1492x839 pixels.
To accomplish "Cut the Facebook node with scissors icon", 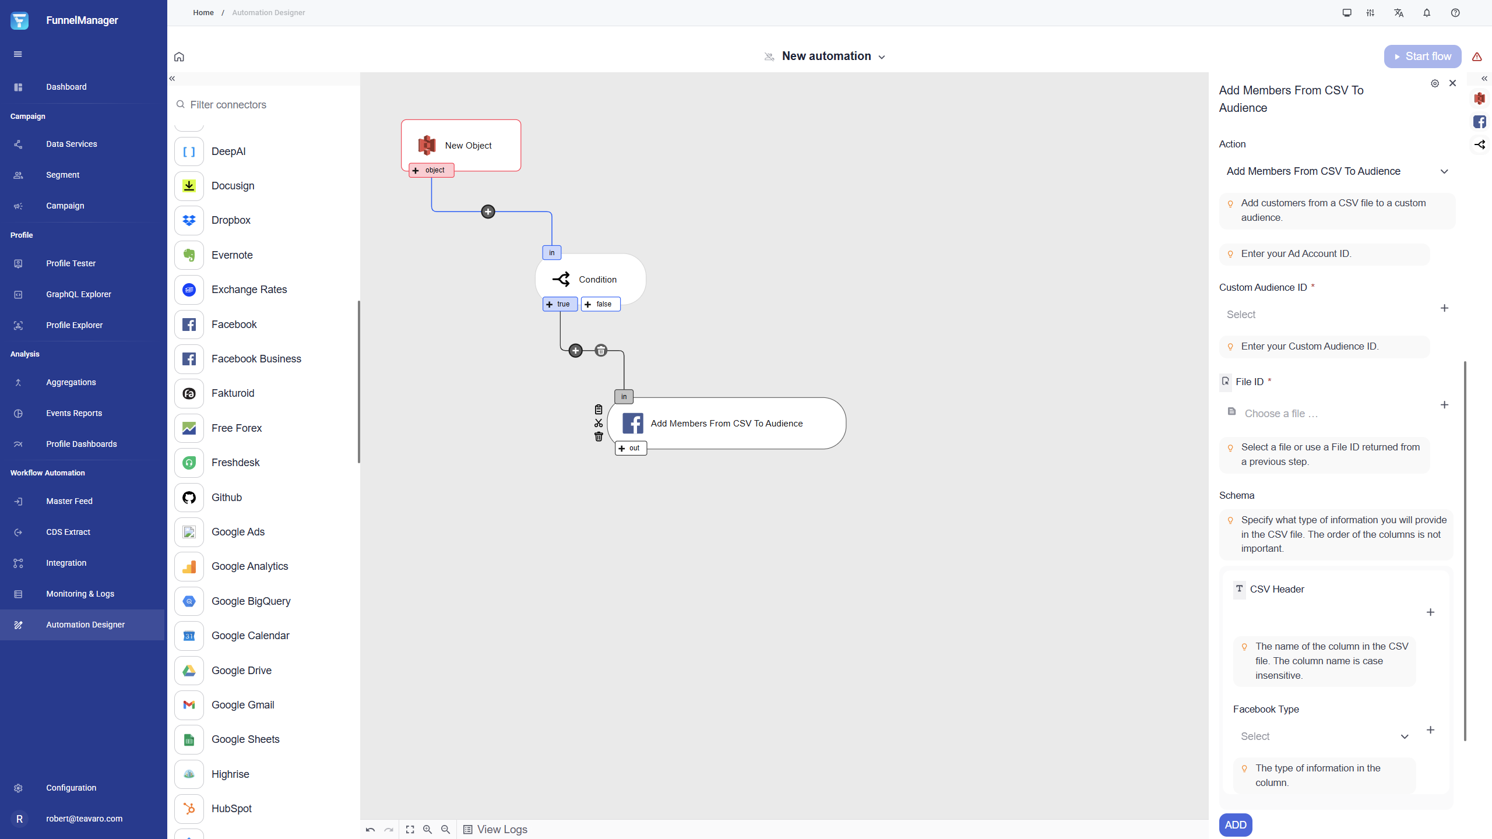I will 599,423.
